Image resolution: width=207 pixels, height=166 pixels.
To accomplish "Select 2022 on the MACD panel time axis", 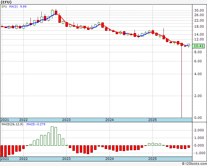I will click(x=23, y=159).
